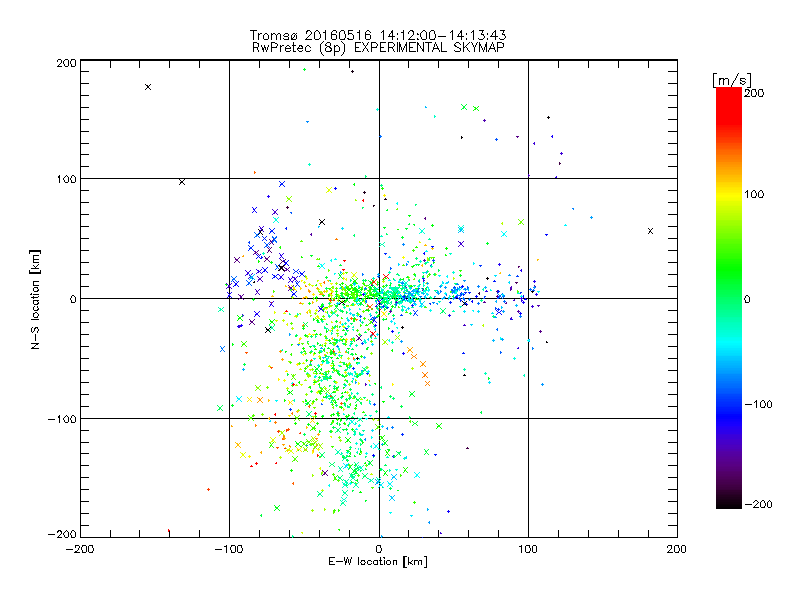Click the colorbar label '-100'
The image size is (797, 598).
[759, 405]
